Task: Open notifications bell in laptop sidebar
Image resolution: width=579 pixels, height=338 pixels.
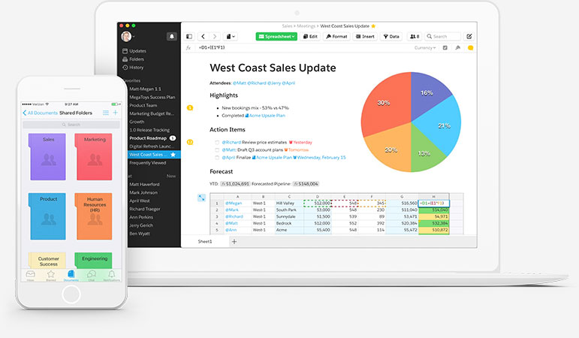Action: click(172, 36)
